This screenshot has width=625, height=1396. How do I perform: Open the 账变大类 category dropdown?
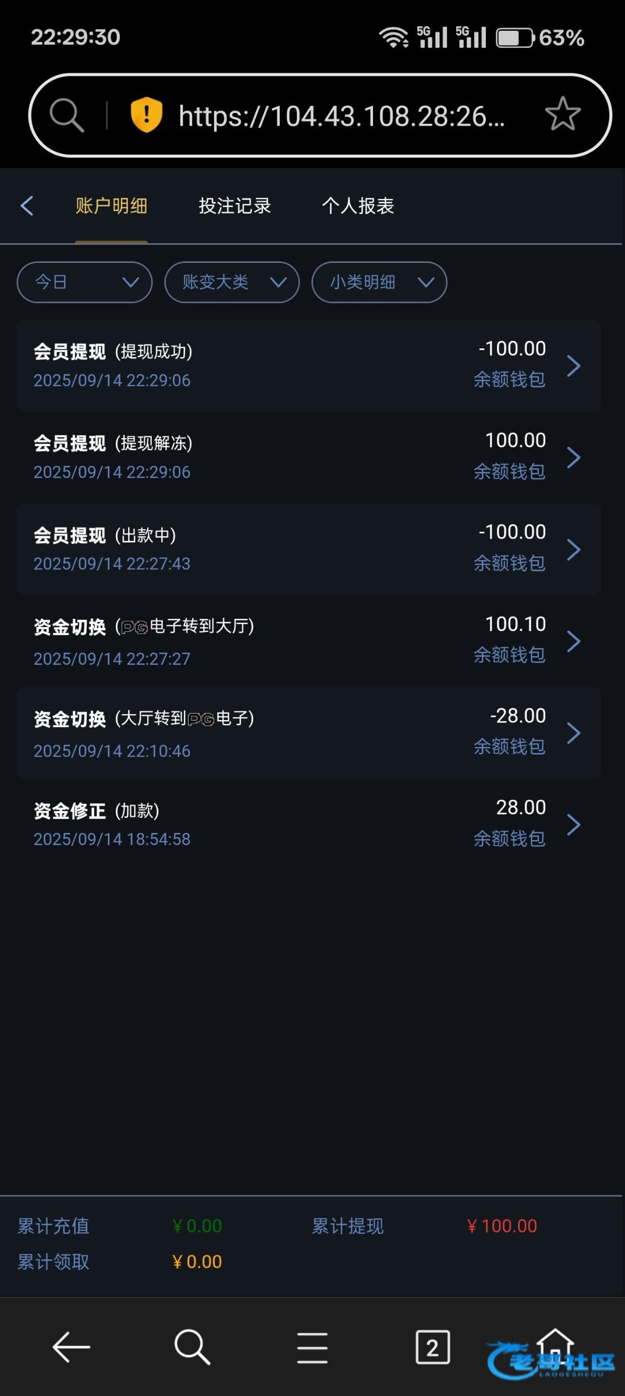(232, 282)
